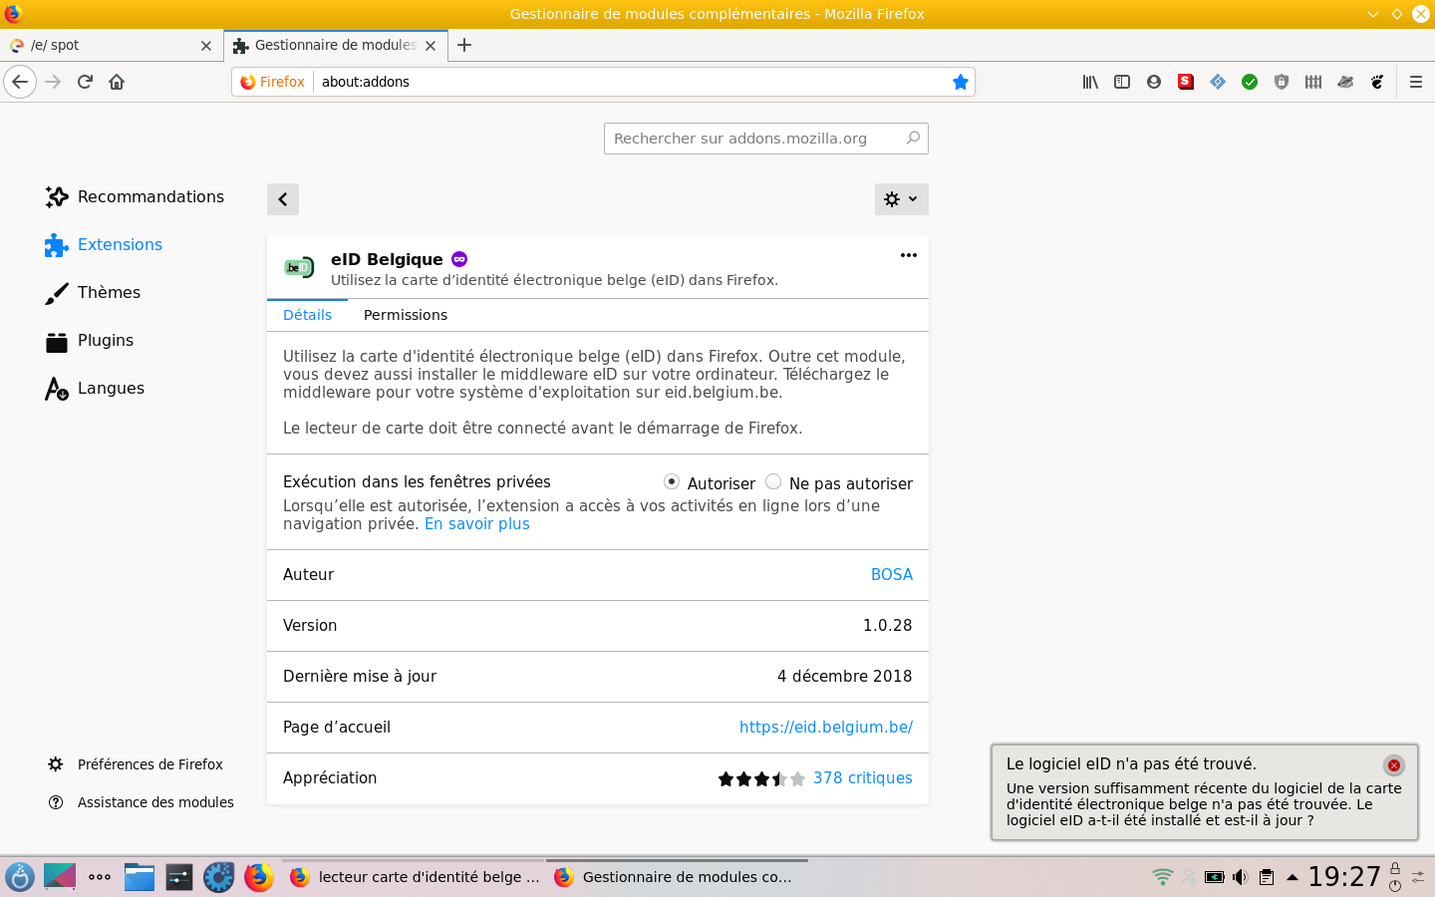Open the Recommandations section

click(x=135, y=196)
